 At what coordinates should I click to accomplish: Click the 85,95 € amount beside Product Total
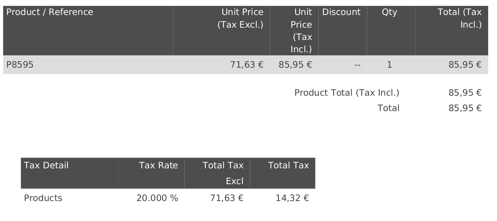[465, 93]
